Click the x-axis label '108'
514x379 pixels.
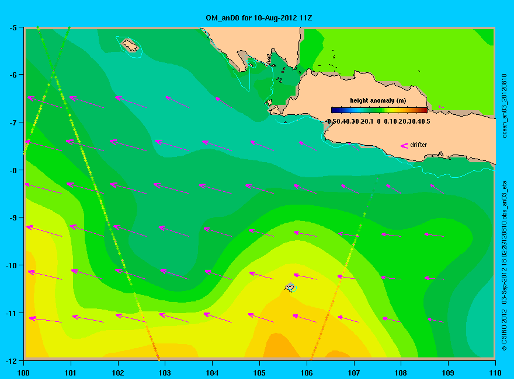[x=401, y=373]
